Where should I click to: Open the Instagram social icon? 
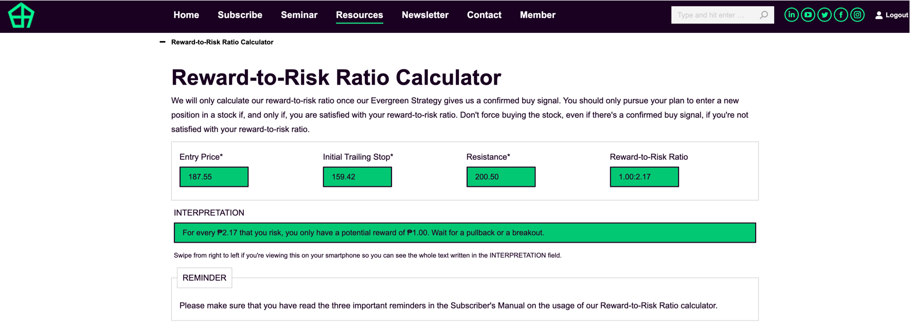tap(857, 15)
